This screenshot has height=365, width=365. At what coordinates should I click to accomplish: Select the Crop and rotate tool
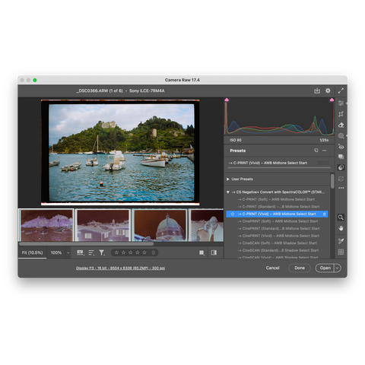click(341, 114)
